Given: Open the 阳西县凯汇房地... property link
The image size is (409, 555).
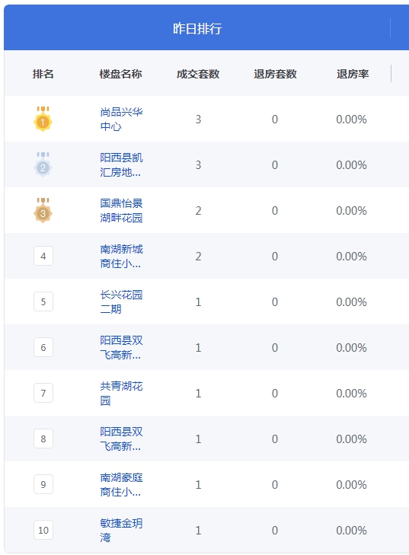Looking at the screenshot, I should tap(121, 164).
